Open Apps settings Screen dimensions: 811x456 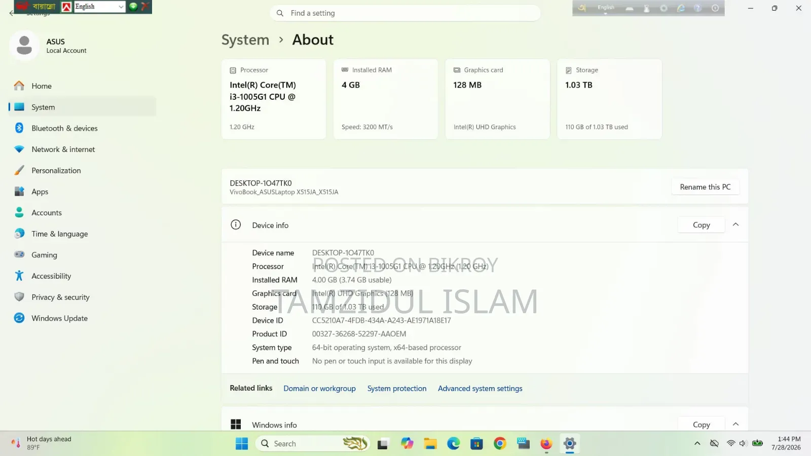point(82,192)
